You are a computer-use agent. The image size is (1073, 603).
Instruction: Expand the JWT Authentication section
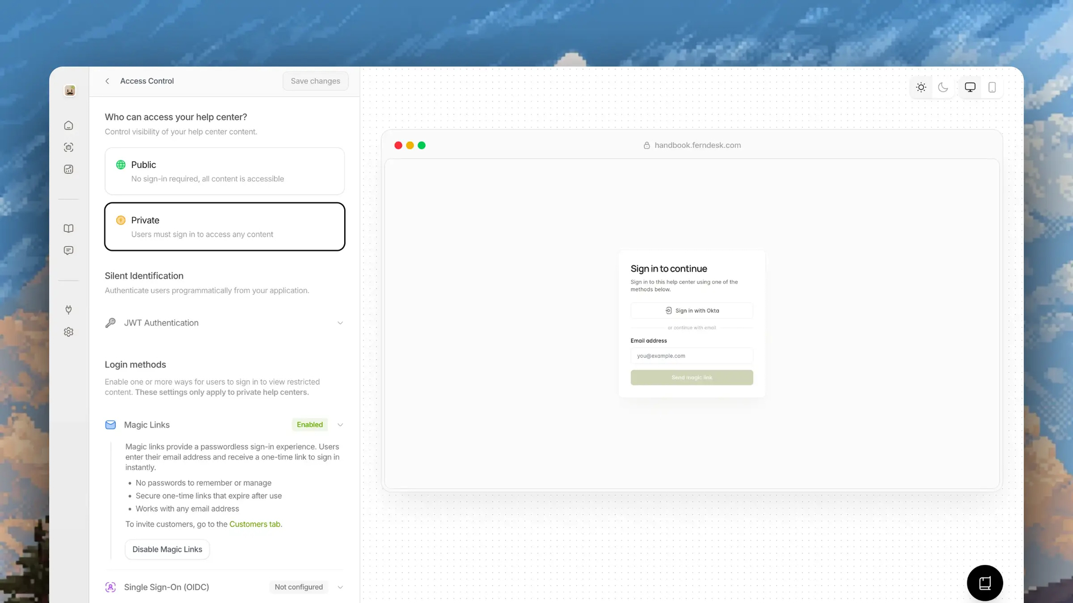coord(340,323)
